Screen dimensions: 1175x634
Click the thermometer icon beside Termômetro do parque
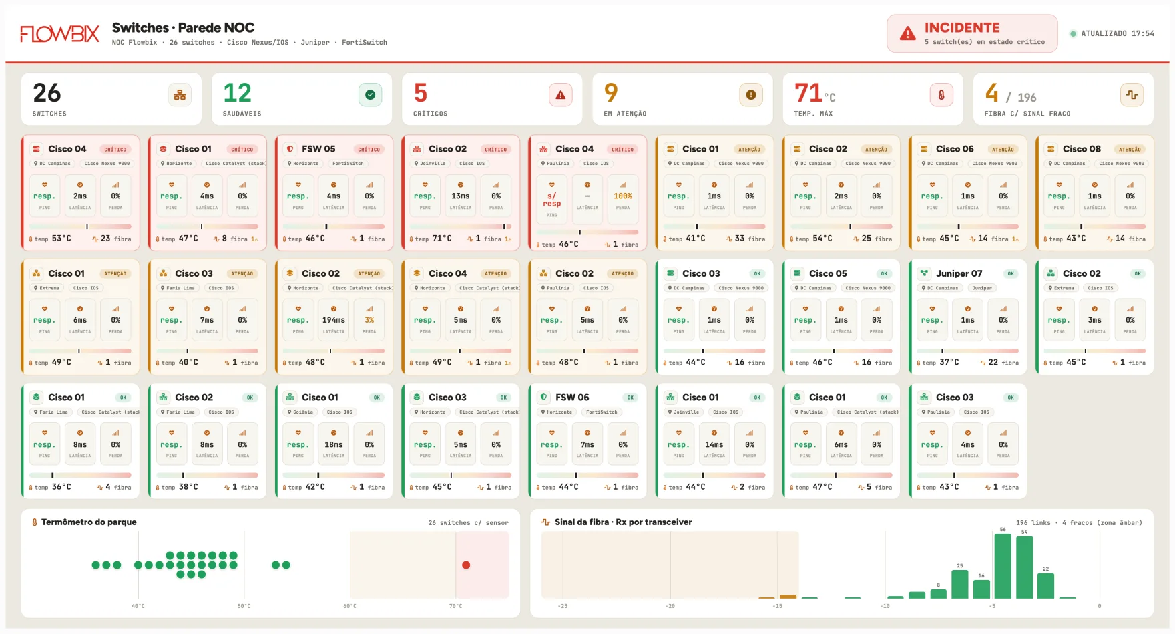[34, 522]
